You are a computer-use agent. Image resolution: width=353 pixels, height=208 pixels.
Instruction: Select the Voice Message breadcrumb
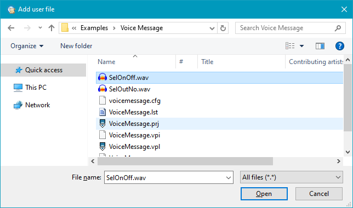click(141, 28)
